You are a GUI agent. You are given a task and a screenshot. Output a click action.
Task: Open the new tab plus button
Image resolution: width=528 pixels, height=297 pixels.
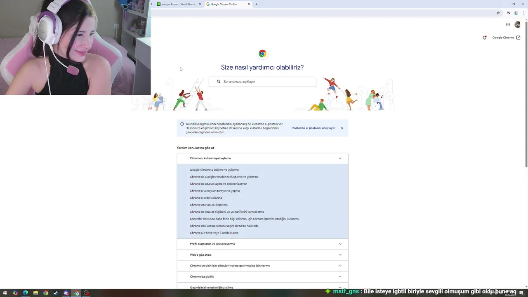coord(257,4)
